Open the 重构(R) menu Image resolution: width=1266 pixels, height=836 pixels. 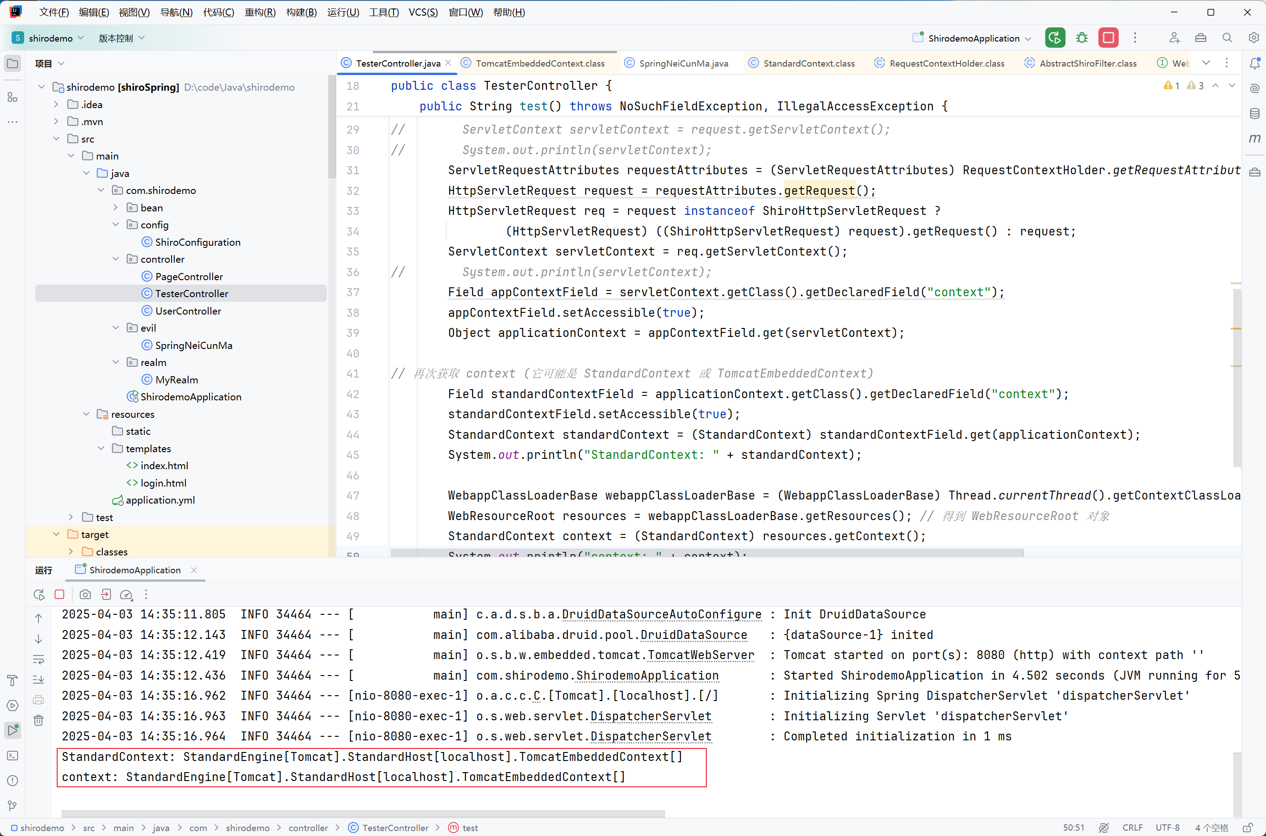click(x=260, y=12)
